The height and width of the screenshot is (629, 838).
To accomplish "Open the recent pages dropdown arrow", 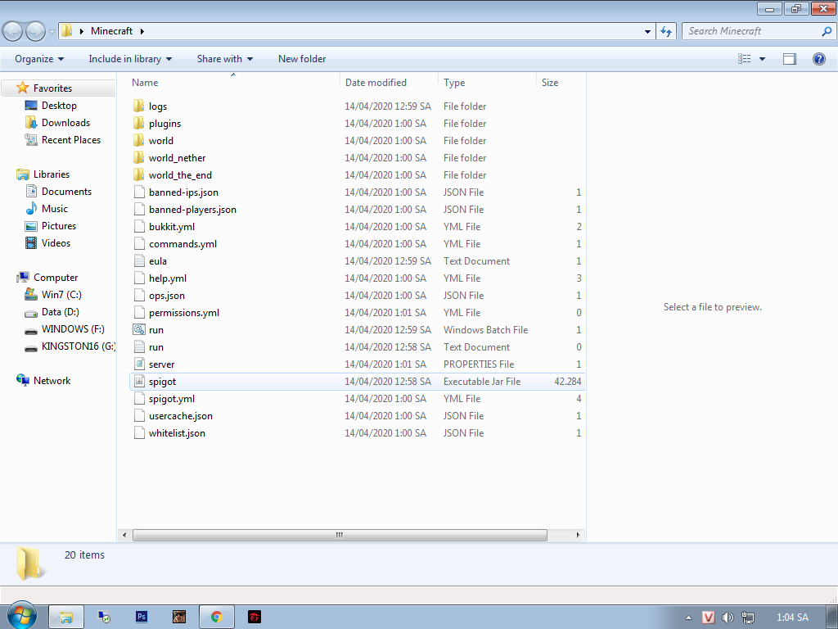I will 52,32.
